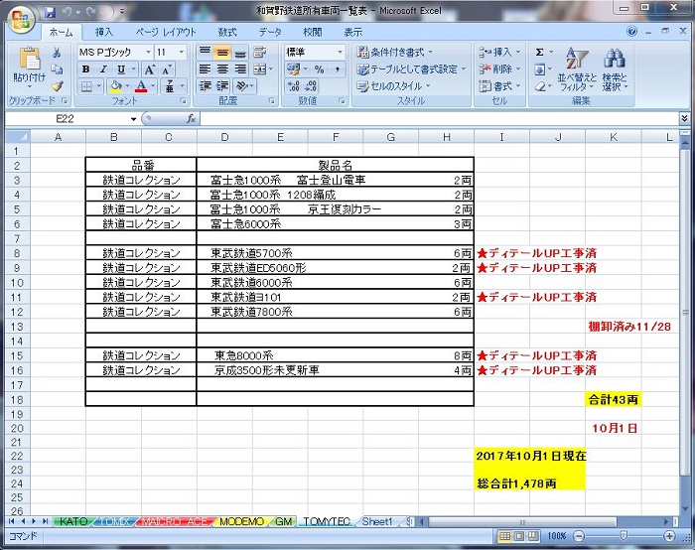Viewport: 695px width, 550px height.
Task: Expand the formula bar
Action: (685, 118)
